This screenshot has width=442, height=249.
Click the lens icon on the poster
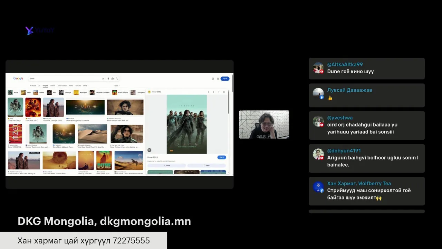point(149,150)
